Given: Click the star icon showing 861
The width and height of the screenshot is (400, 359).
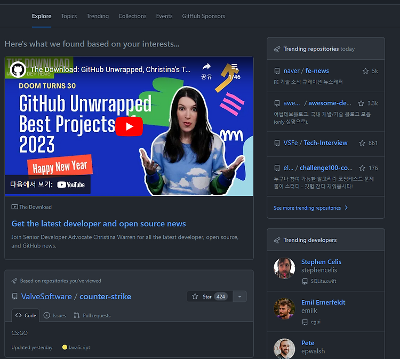Looking at the screenshot, I should (x=362, y=143).
